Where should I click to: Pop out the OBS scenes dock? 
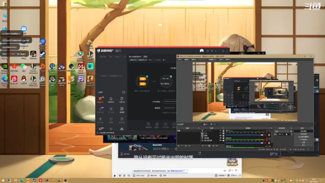[199, 128]
